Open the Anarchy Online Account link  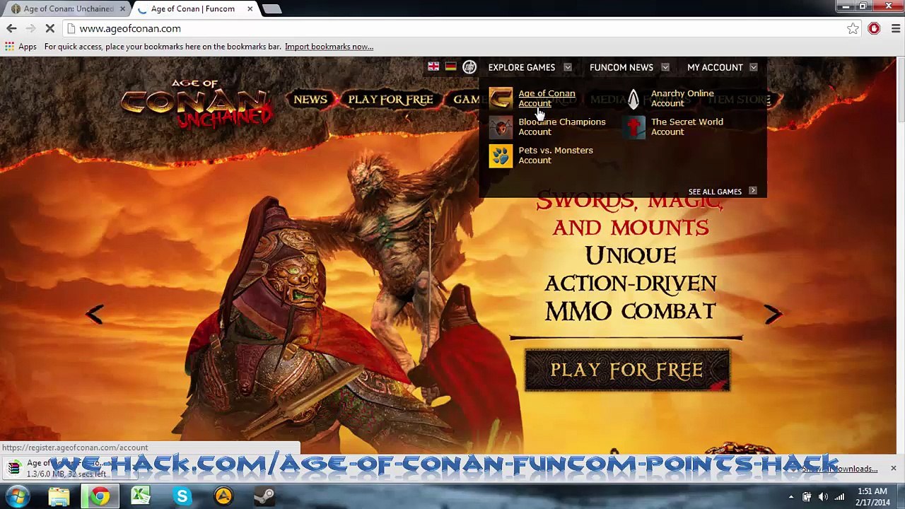[682, 98]
